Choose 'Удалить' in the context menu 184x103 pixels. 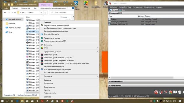tap(47, 90)
